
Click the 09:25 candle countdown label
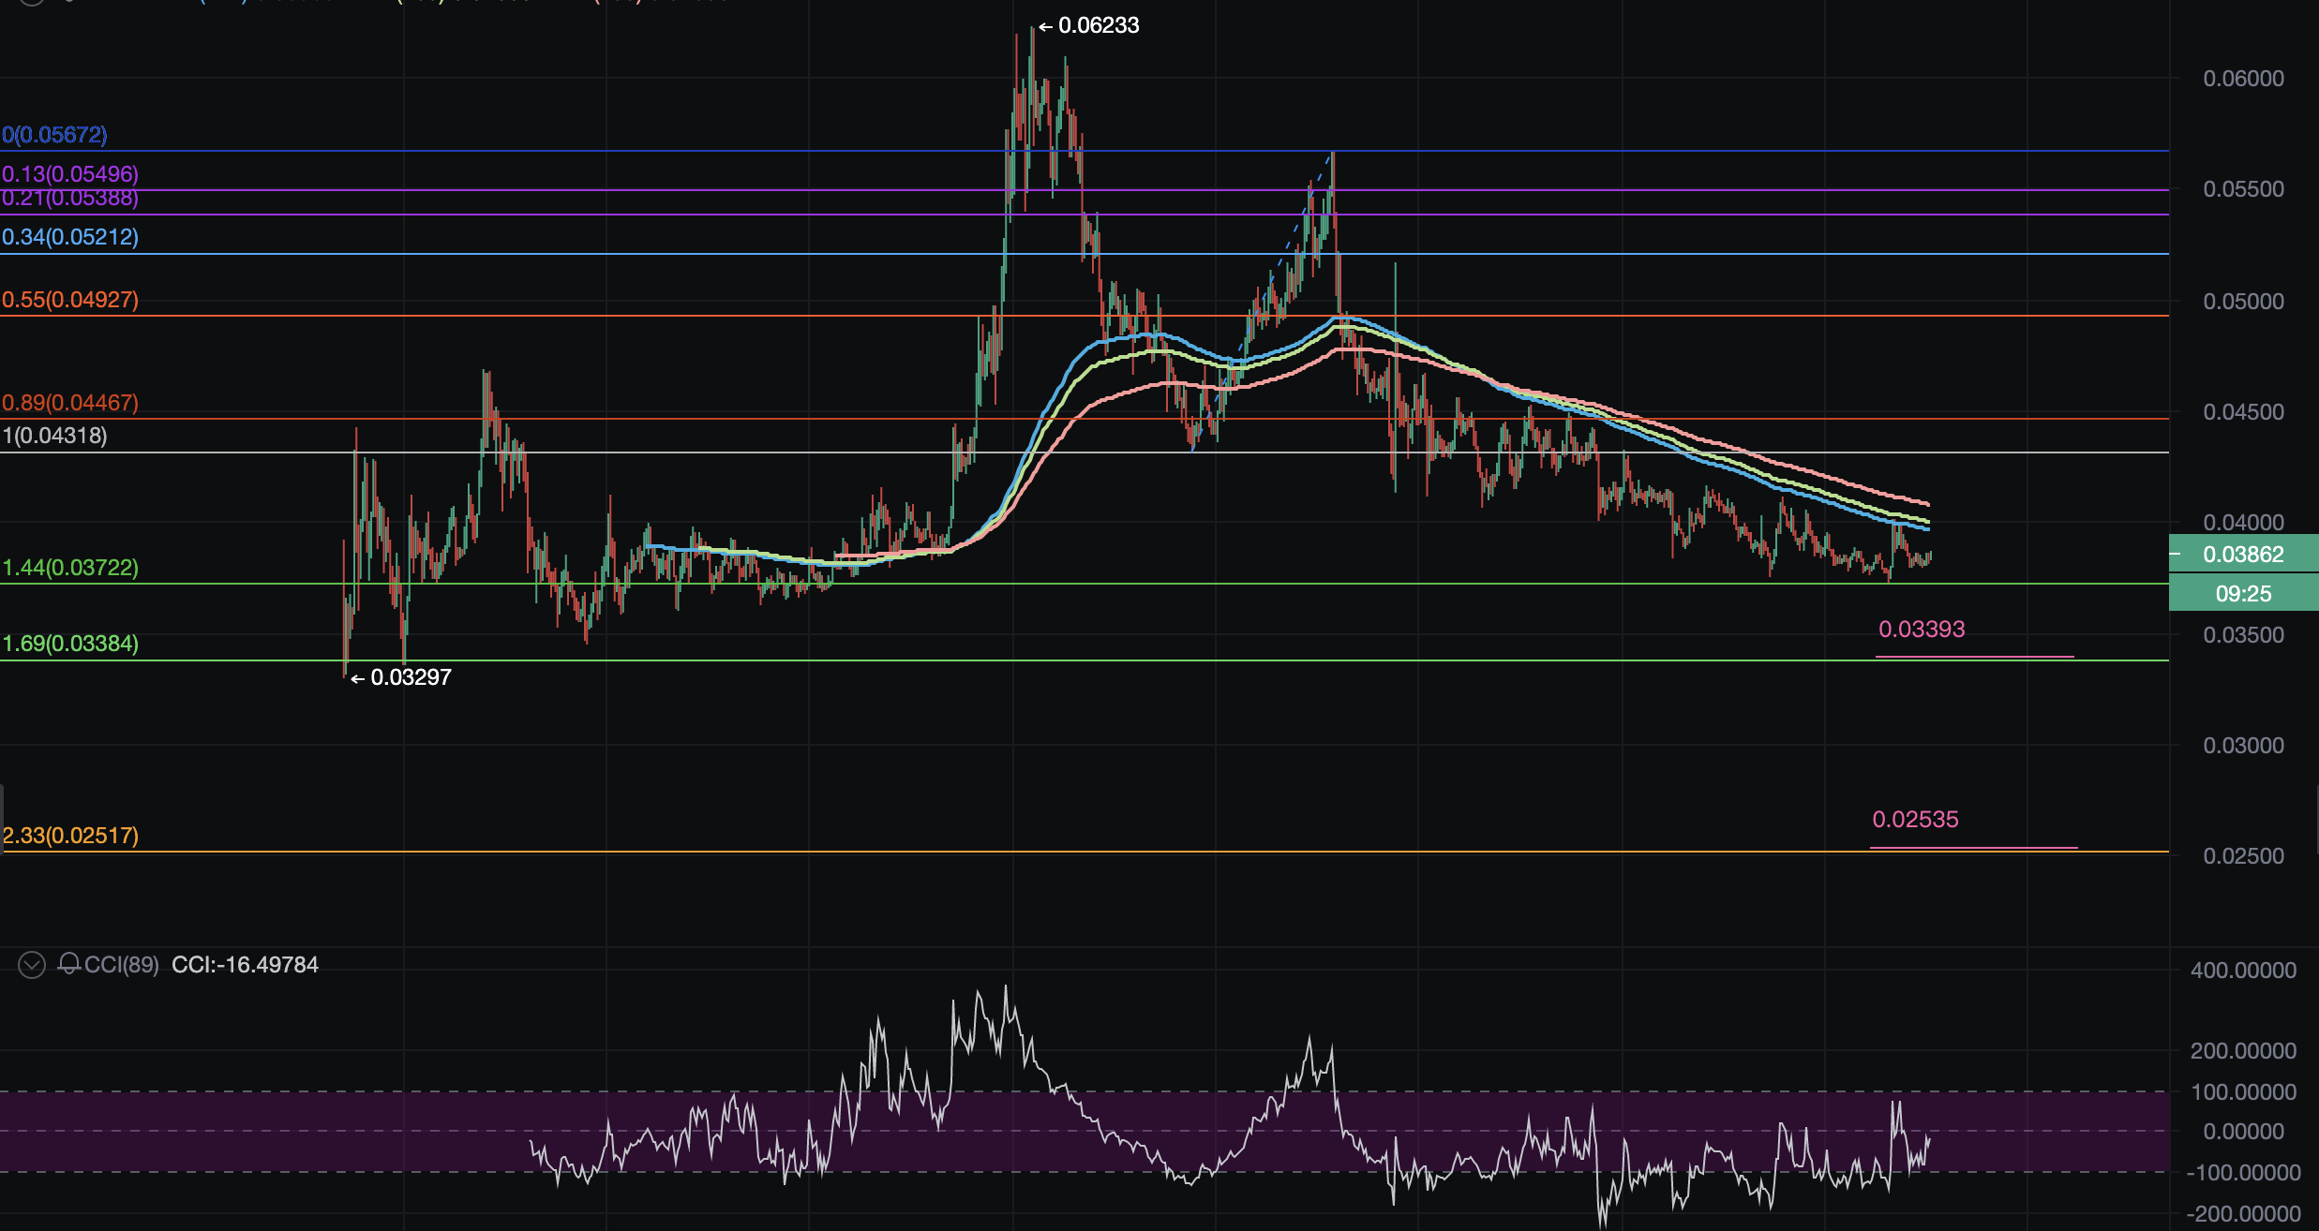click(2242, 594)
